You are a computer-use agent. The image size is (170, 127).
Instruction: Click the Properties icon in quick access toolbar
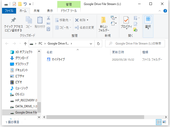pyautogui.click(x=14, y=4)
